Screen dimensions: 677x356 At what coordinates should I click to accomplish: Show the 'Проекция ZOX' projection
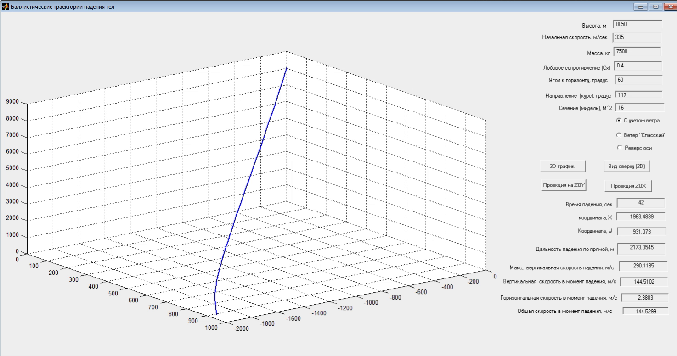click(x=628, y=186)
